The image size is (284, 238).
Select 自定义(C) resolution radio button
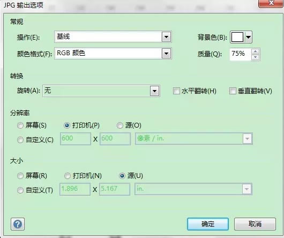pos(20,140)
